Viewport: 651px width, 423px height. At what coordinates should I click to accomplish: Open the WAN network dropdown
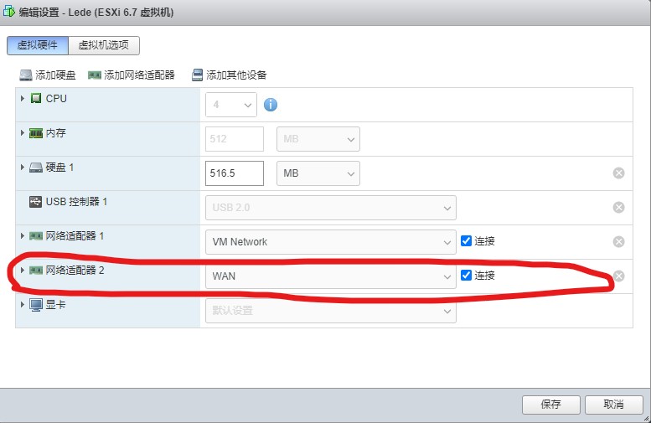[331, 276]
